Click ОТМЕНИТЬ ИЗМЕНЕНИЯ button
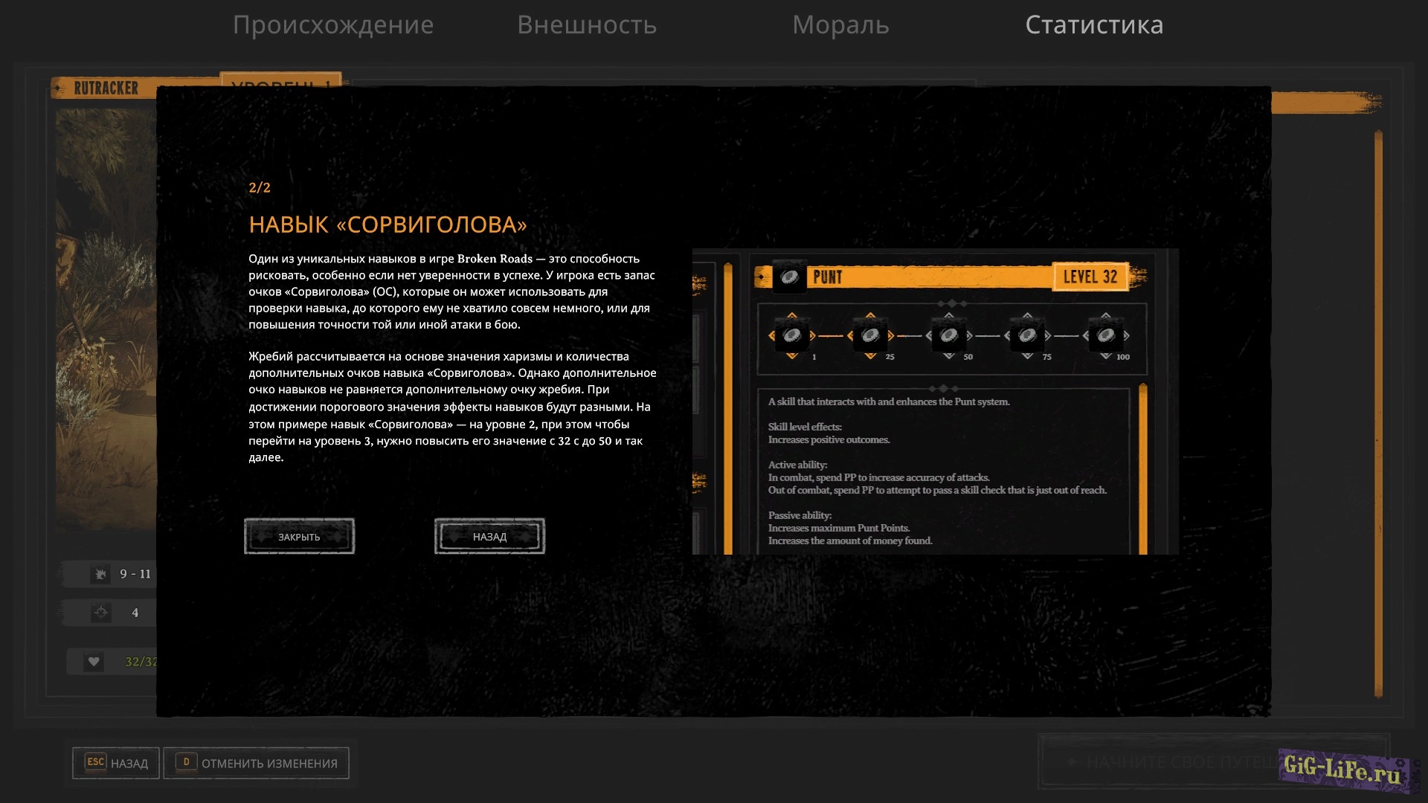Image resolution: width=1428 pixels, height=803 pixels. point(257,763)
